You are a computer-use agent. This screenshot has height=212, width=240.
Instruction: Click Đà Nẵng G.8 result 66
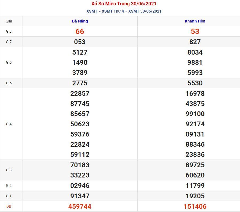[x=80, y=31]
